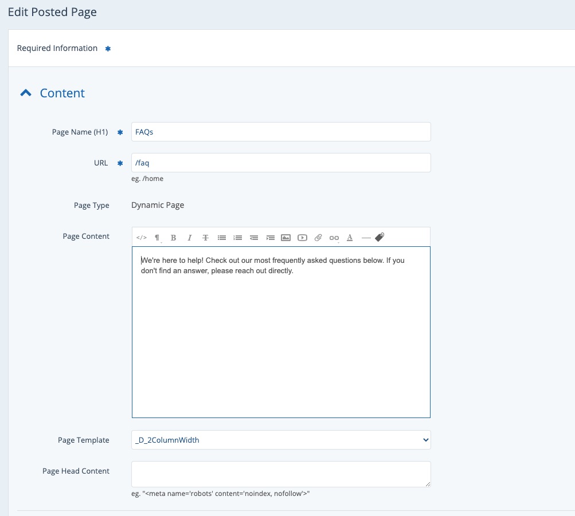The height and width of the screenshot is (516, 575).
Task: Open the text color picker
Action: click(x=350, y=238)
